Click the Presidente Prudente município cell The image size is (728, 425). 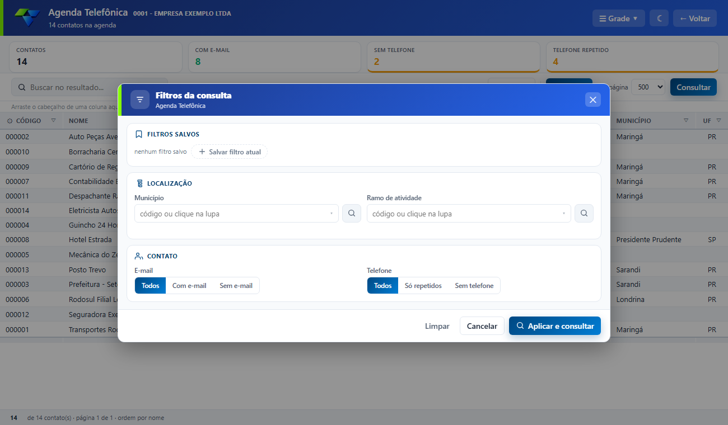[x=648, y=239]
